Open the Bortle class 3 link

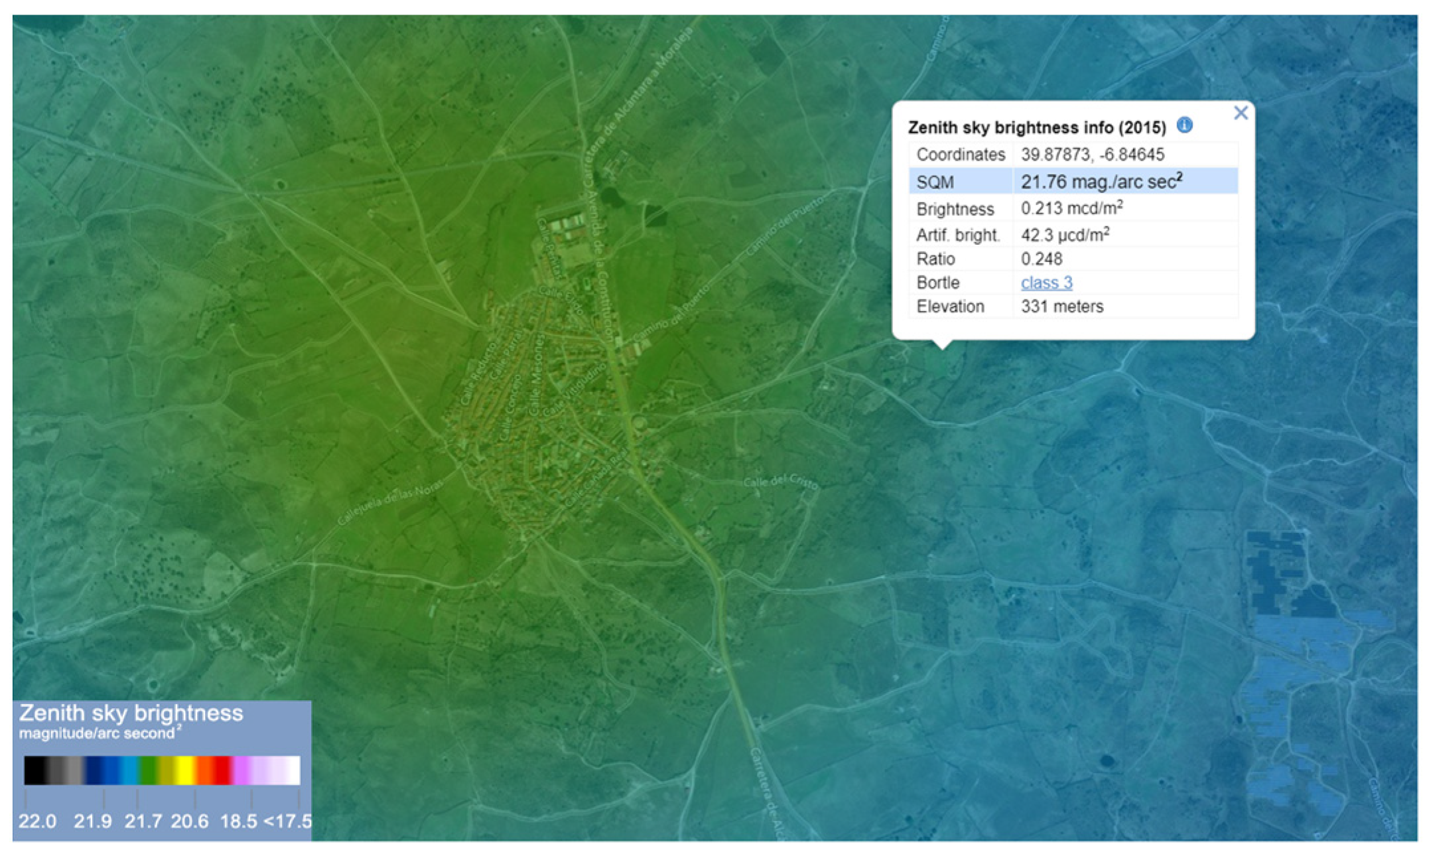tap(1046, 283)
